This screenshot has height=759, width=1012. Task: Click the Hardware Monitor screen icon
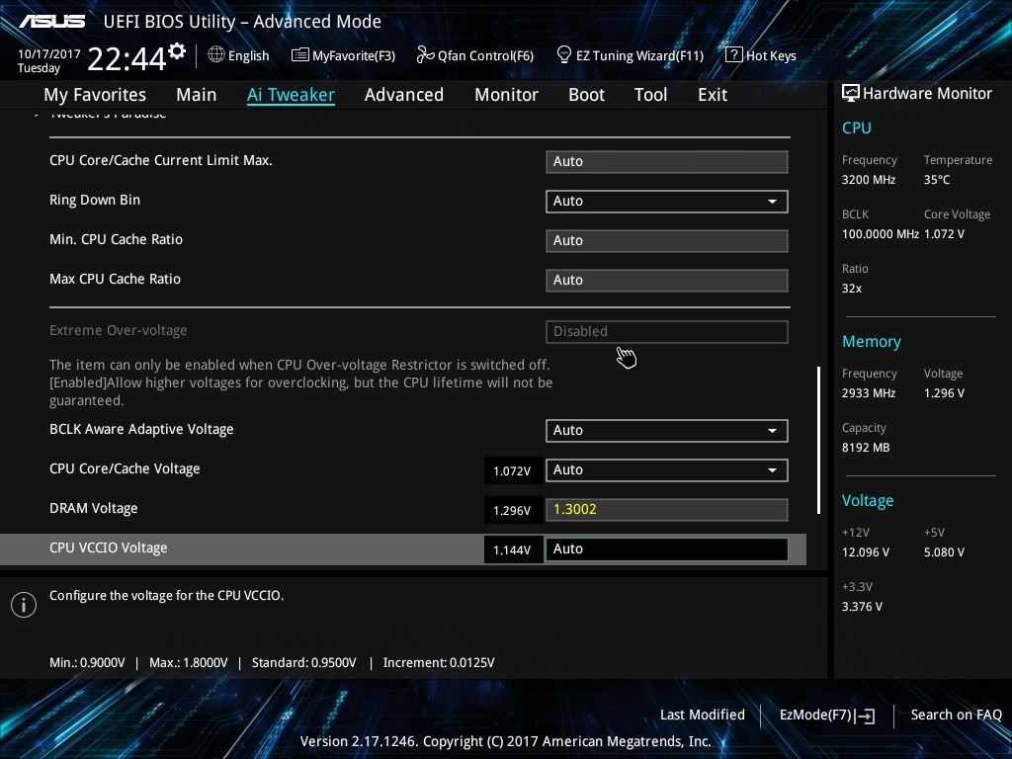click(x=851, y=93)
